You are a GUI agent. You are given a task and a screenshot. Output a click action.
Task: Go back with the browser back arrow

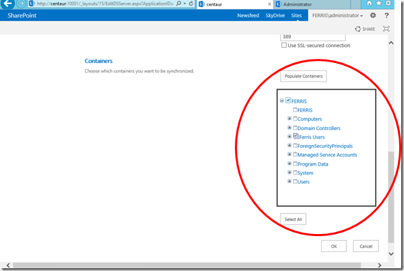[x=8, y=3]
